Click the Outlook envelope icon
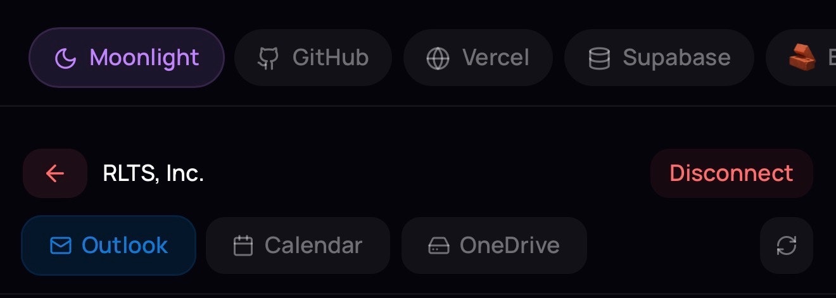Screen dimensions: 836x298 click(x=60, y=245)
